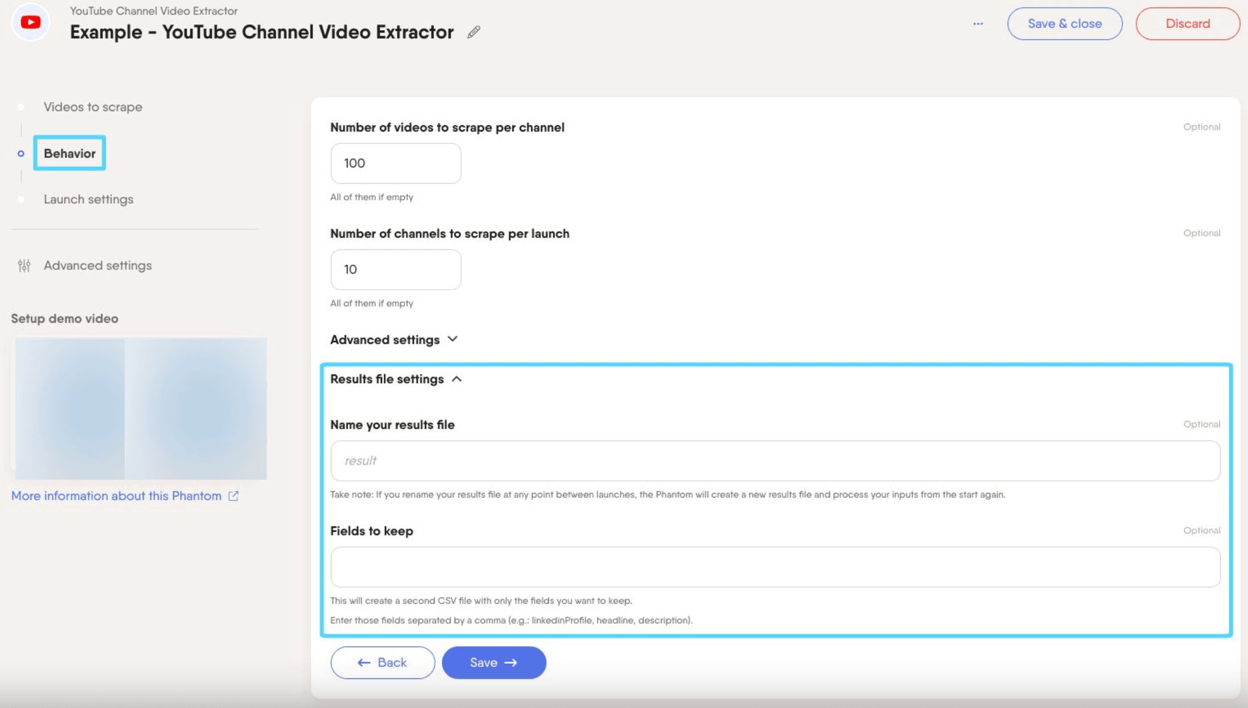The image size is (1248, 708).
Task: Go Back to previous step
Action: [383, 662]
